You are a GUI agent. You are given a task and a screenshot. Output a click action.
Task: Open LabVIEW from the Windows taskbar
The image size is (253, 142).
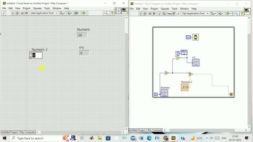point(173,138)
